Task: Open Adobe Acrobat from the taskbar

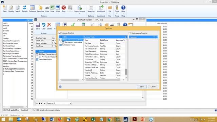Action: pos(134,119)
